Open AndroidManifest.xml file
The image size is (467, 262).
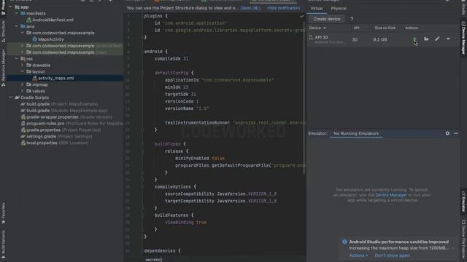(53, 20)
